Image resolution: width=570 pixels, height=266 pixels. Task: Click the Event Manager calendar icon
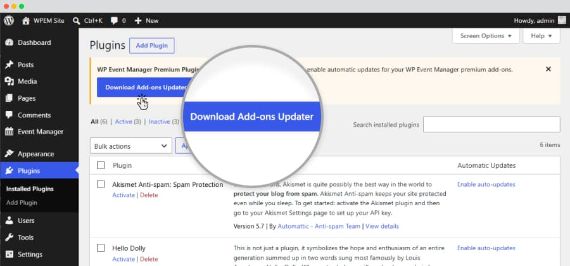[9, 132]
